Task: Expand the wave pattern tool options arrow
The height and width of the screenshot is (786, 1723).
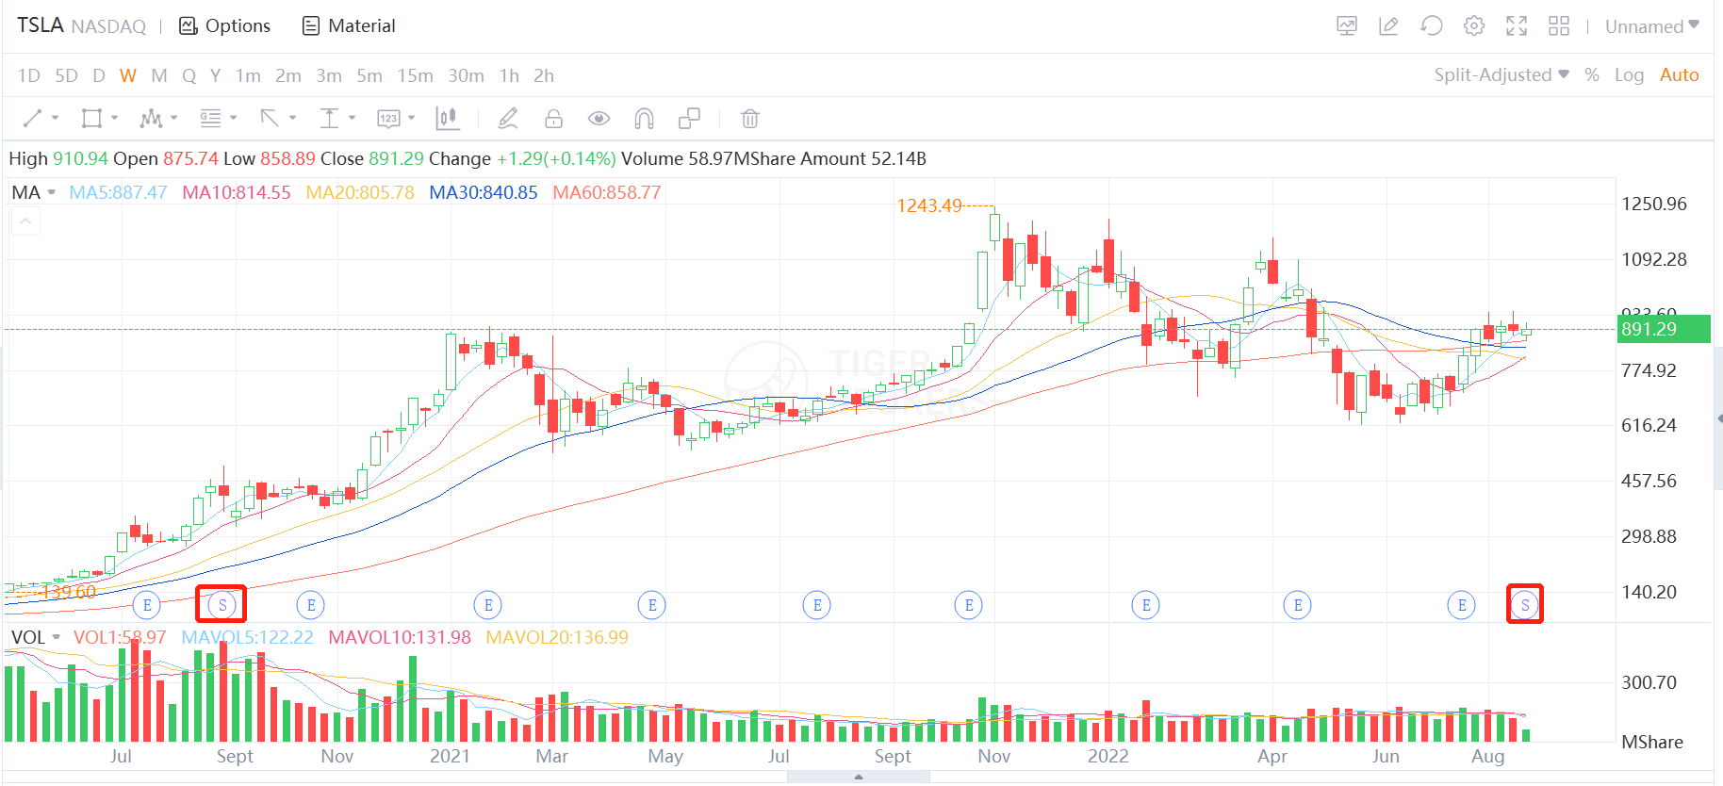Action: coord(173,118)
